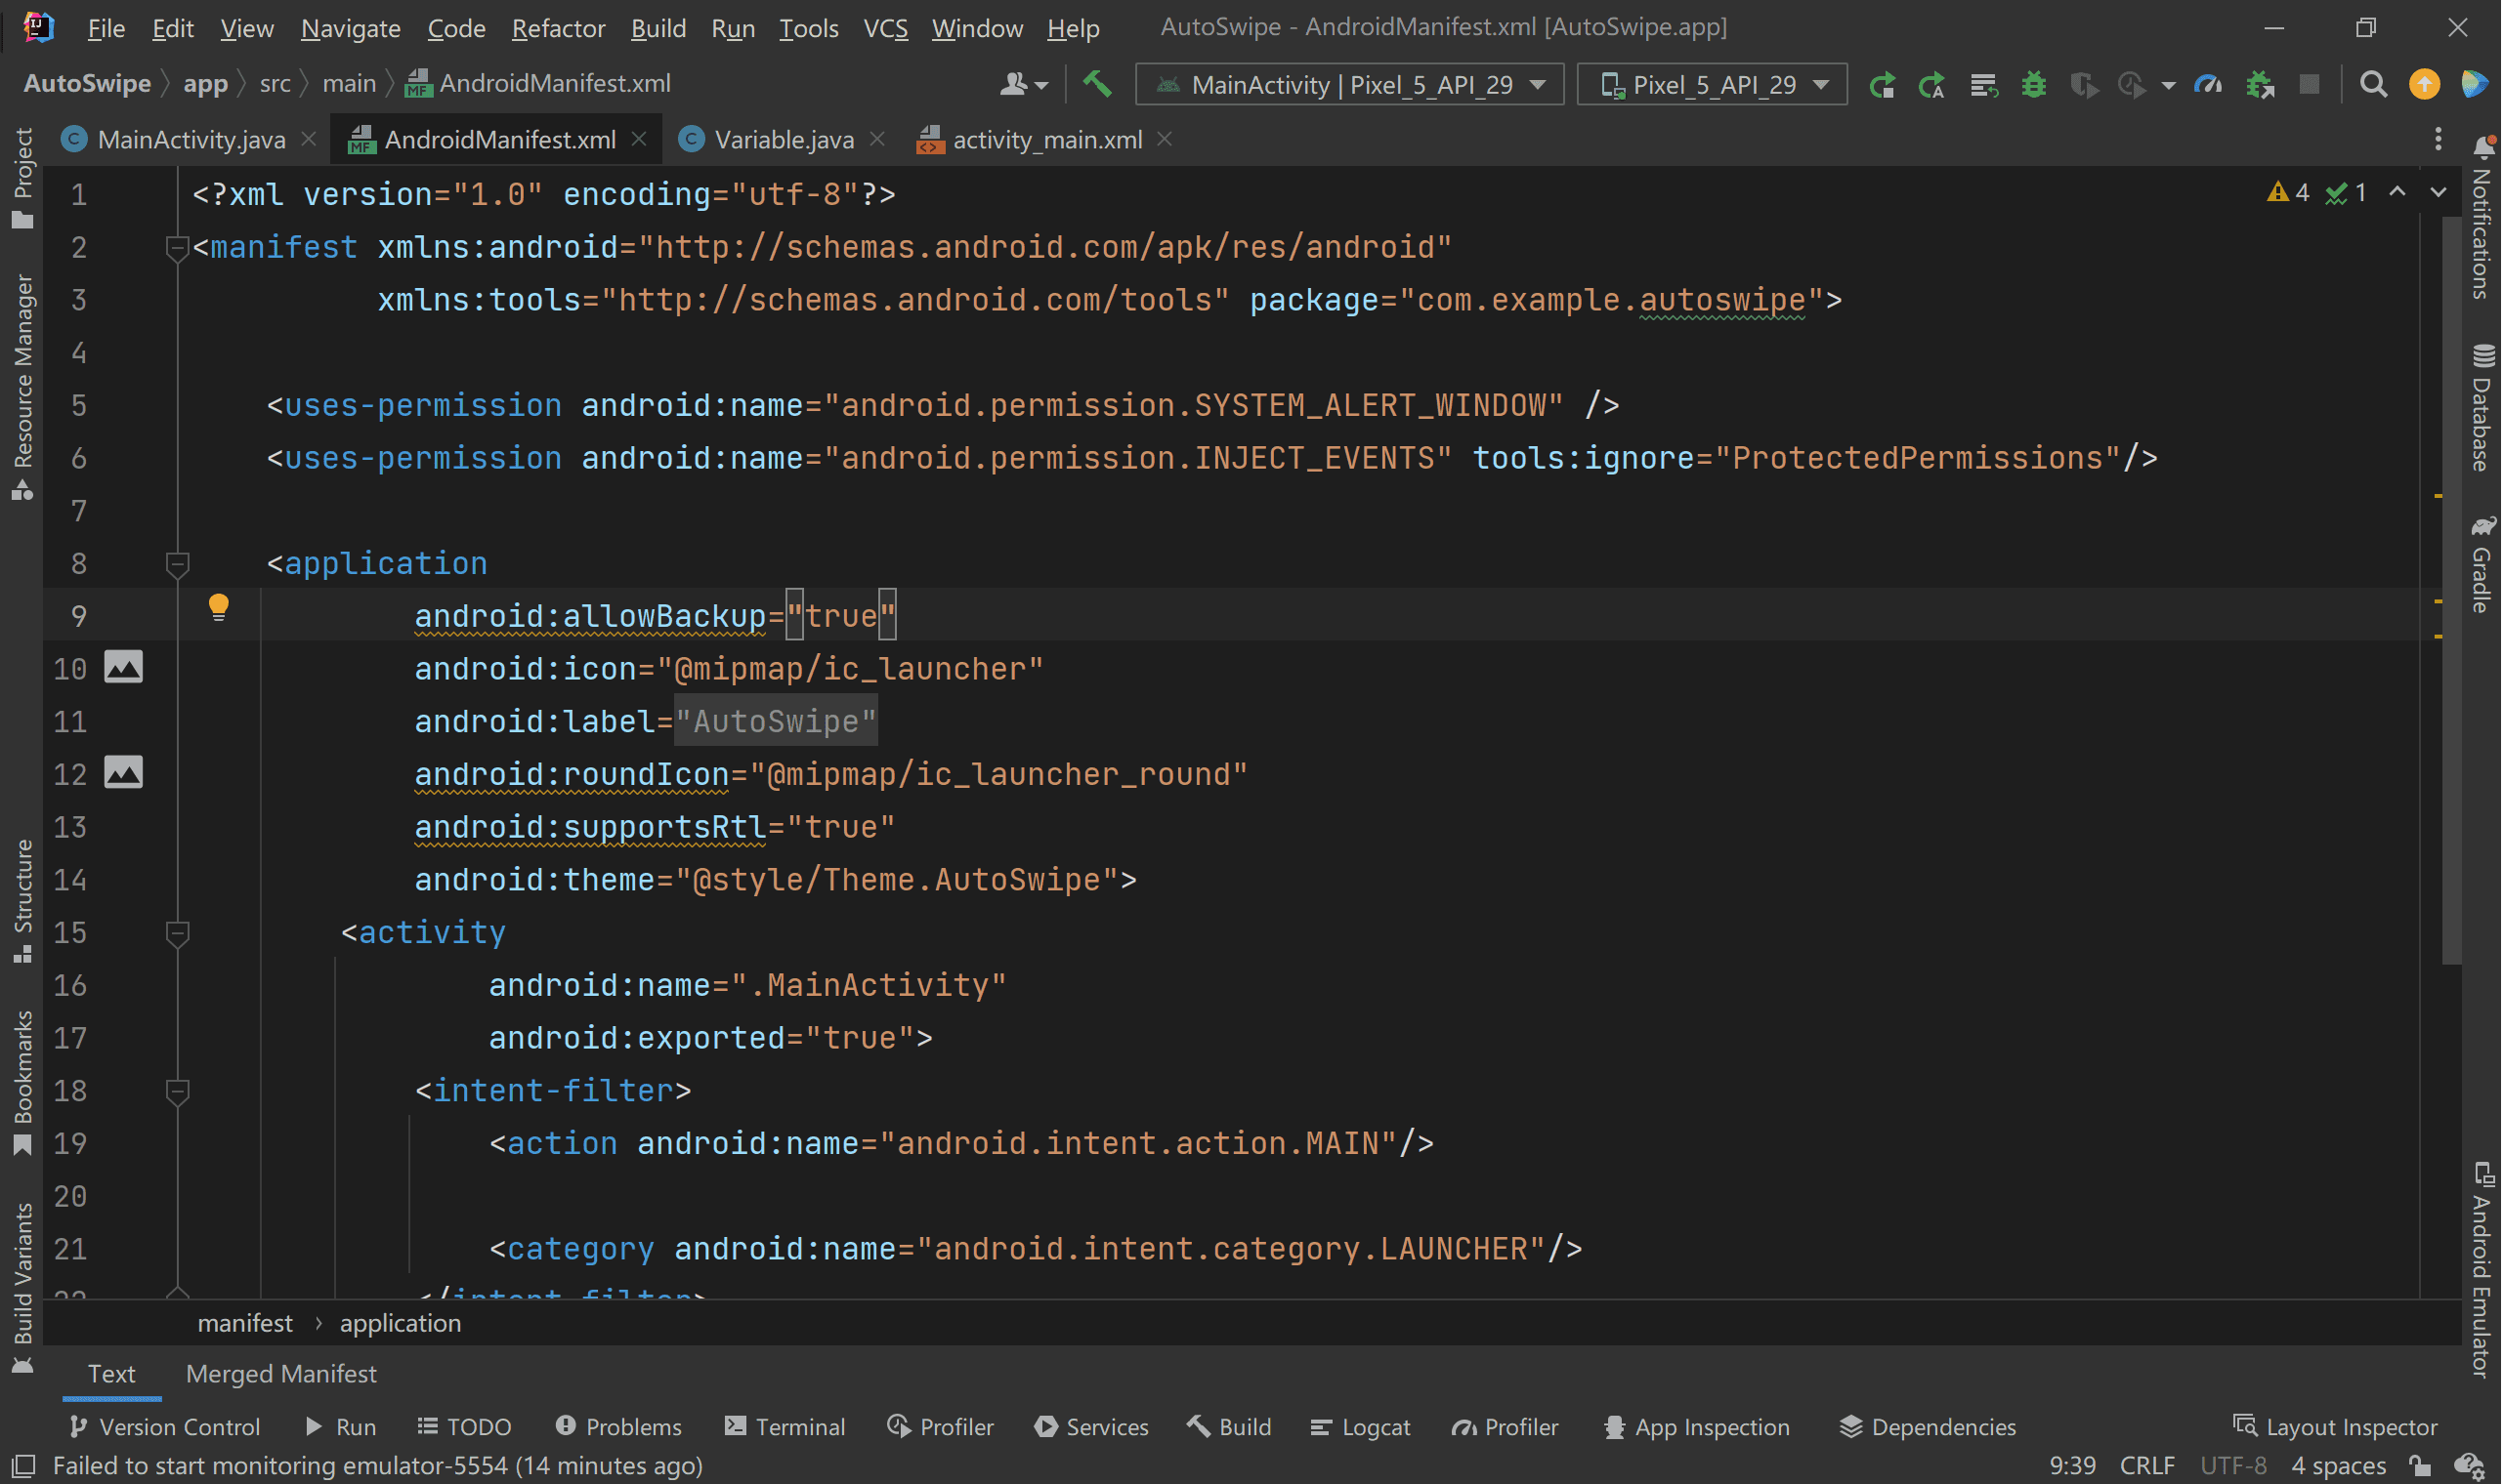Click the 'app' breadcrumb in navigation bar
Image resolution: width=2503 pixels, height=1484 pixels.
205,84
